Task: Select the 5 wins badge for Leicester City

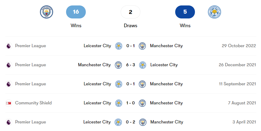Action: (x=185, y=12)
